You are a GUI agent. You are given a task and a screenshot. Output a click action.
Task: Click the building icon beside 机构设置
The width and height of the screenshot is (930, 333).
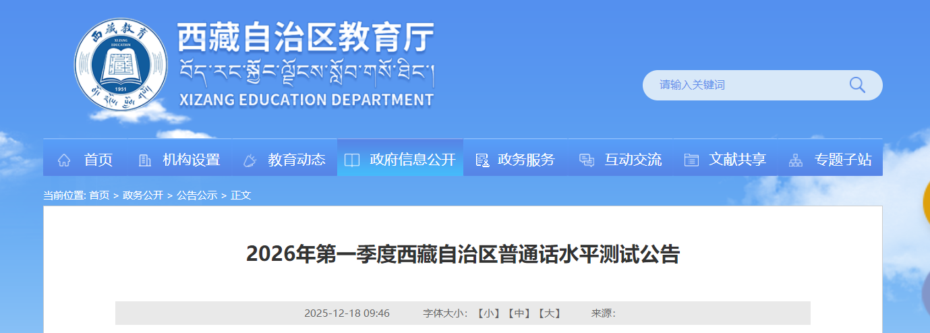coord(144,160)
